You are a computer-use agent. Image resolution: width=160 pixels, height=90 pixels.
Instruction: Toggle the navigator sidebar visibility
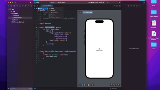[x=16, y=2]
